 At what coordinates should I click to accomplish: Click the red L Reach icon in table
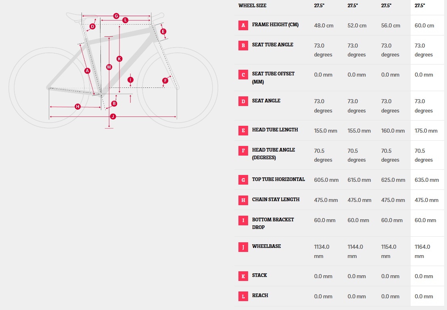tap(243, 296)
